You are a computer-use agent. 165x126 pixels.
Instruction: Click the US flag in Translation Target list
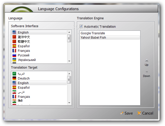[x=14, y=83]
